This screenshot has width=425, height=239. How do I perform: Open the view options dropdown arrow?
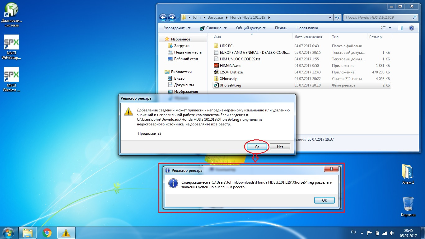pyautogui.click(x=390, y=28)
